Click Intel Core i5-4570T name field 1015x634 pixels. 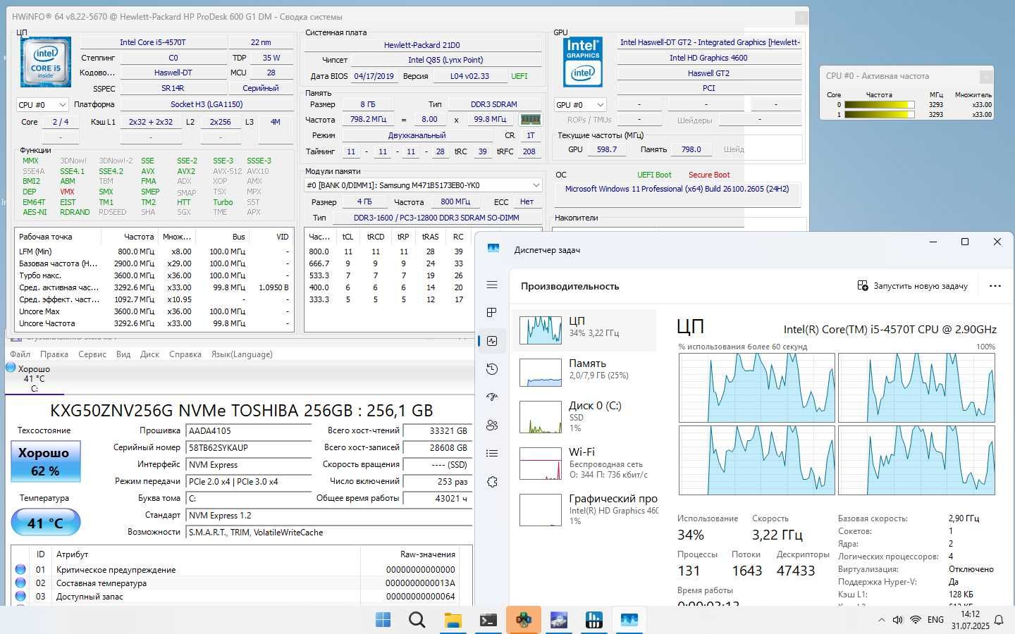pyautogui.click(x=153, y=42)
